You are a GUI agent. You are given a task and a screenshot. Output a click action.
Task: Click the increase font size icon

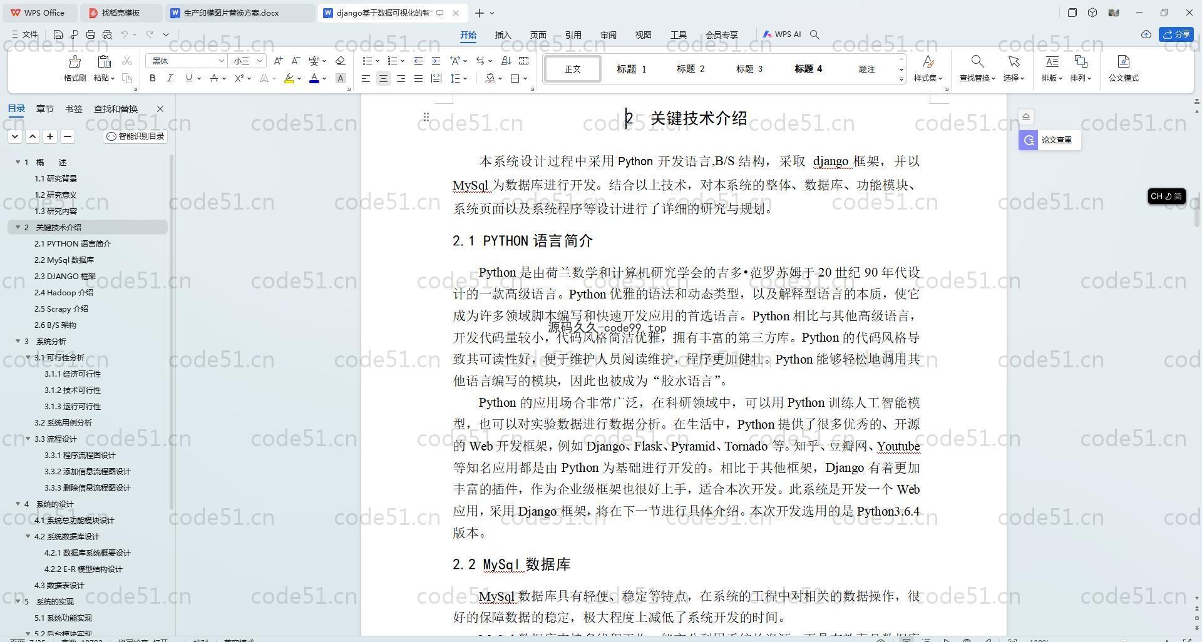point(278,61)
